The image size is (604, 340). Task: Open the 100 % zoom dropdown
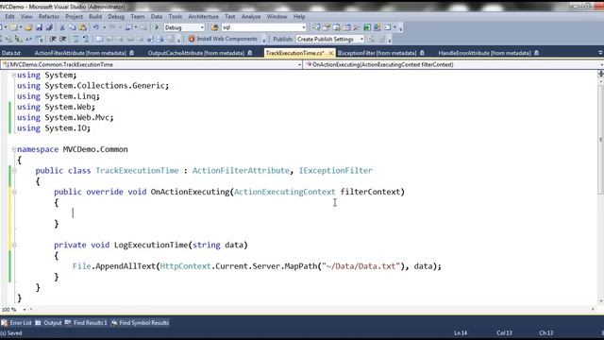pos(25,309)
